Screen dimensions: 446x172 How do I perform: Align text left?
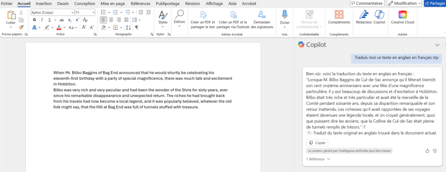click(x=104, y=20)
